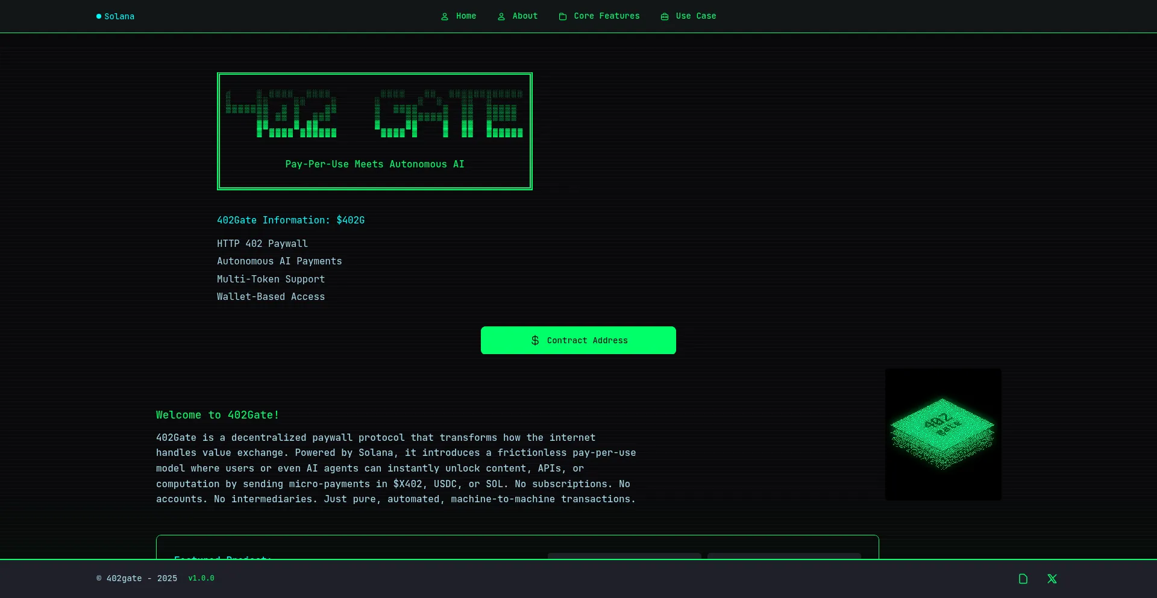Select the Use Case menu label
The image size is (1157, 598).
[x=696, y=16]
